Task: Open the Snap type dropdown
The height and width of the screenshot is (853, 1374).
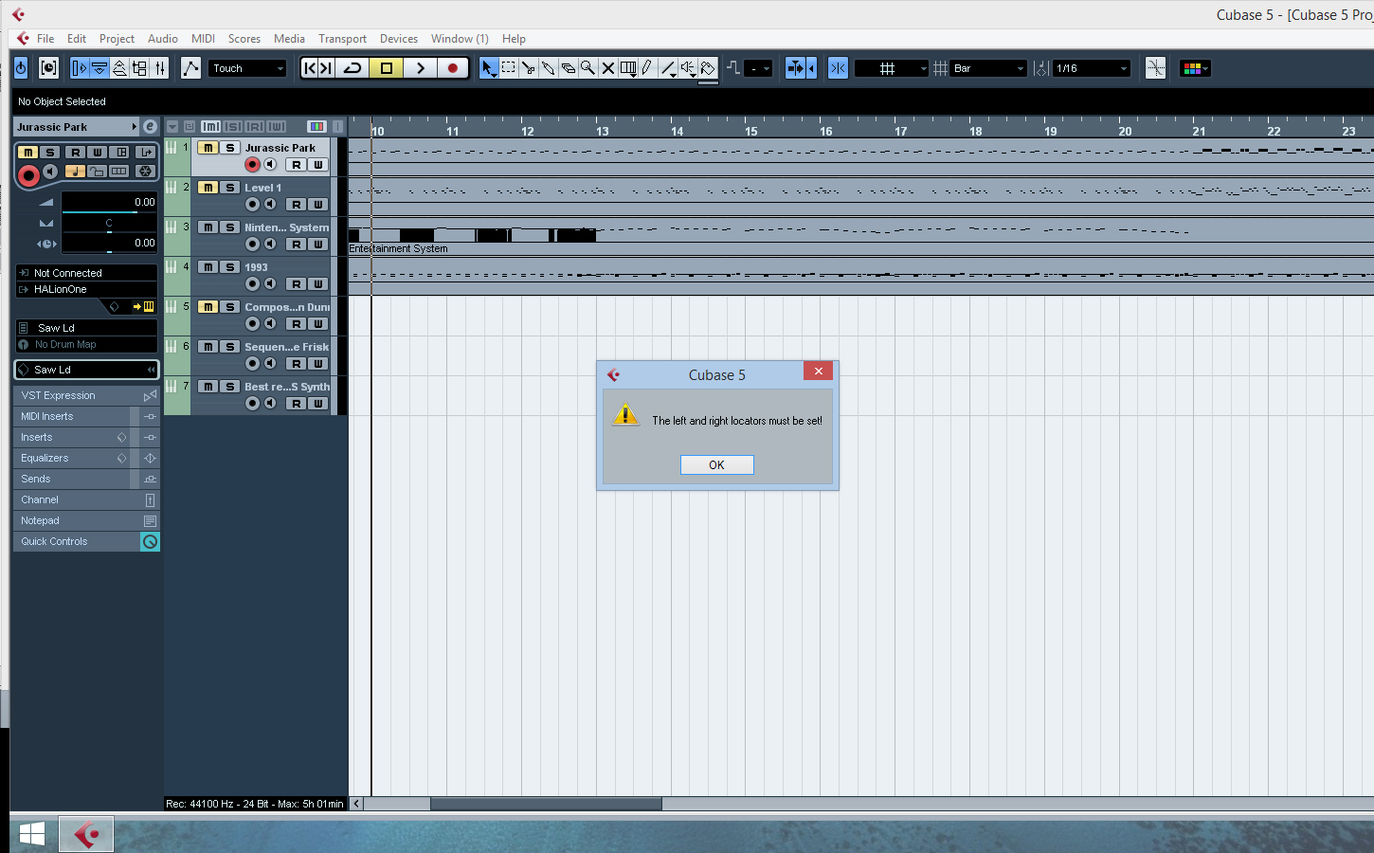Action: click(892, 68)
